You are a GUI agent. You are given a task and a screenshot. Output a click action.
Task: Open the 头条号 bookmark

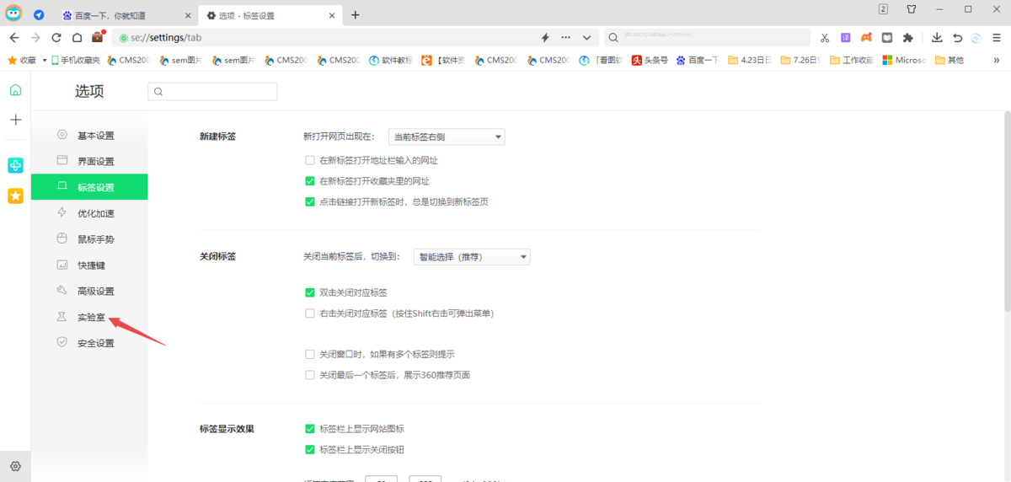tap(650, 61)
